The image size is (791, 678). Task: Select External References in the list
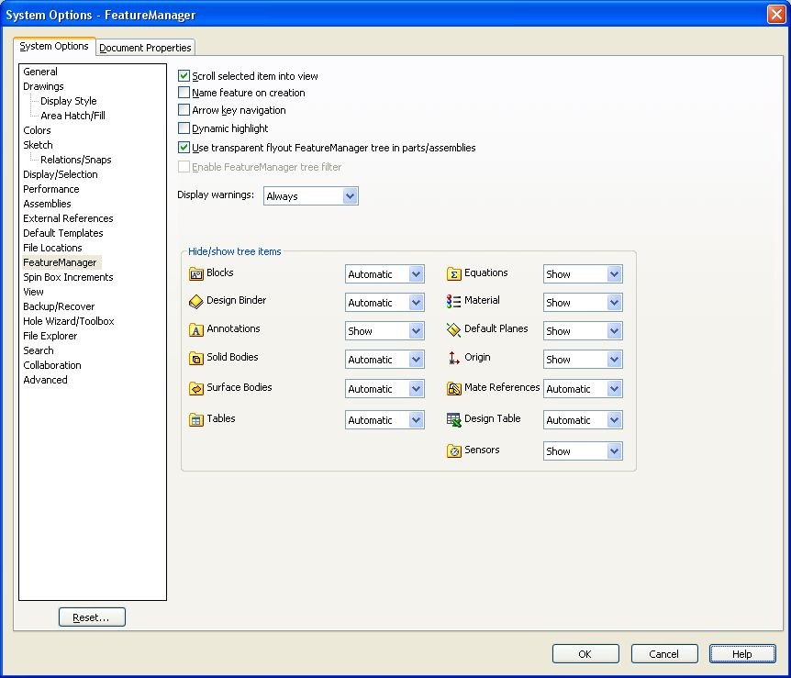tap(68, 218)
